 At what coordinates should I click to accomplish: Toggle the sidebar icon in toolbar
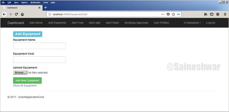212,14
